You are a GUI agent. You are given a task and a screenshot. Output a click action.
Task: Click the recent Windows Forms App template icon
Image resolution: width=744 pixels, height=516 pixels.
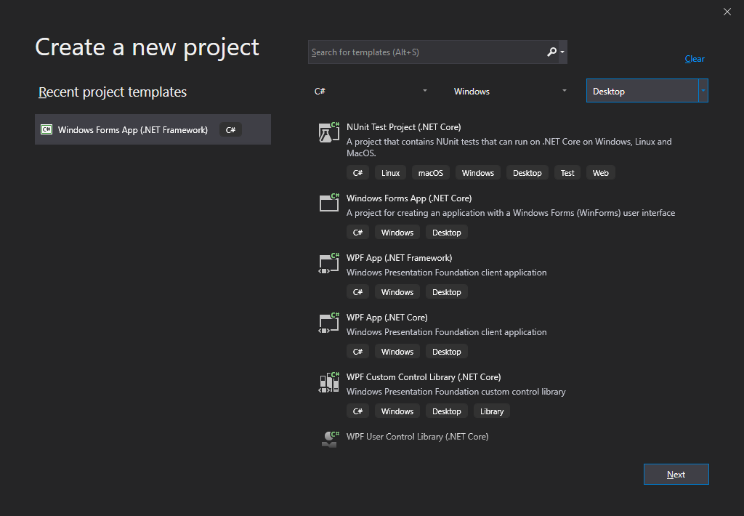tap(46, 129)
